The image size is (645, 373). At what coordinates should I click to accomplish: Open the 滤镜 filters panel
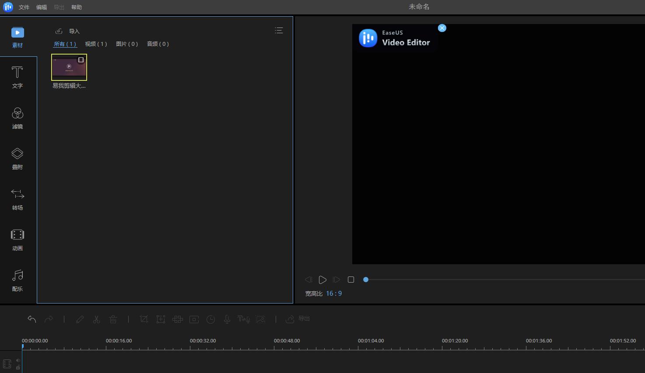pyautogui.click(x=18, y=117)
